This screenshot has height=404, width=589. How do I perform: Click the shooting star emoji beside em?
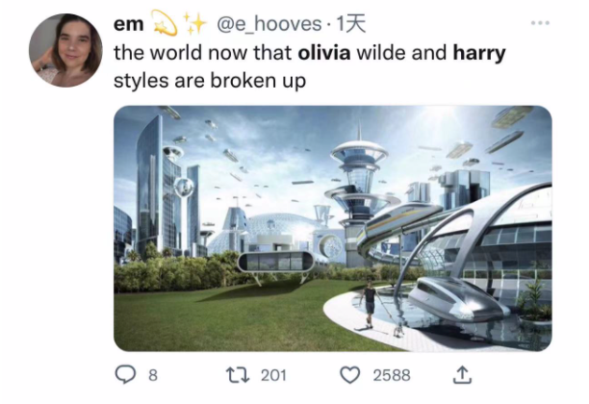click(x=164, y=23)
